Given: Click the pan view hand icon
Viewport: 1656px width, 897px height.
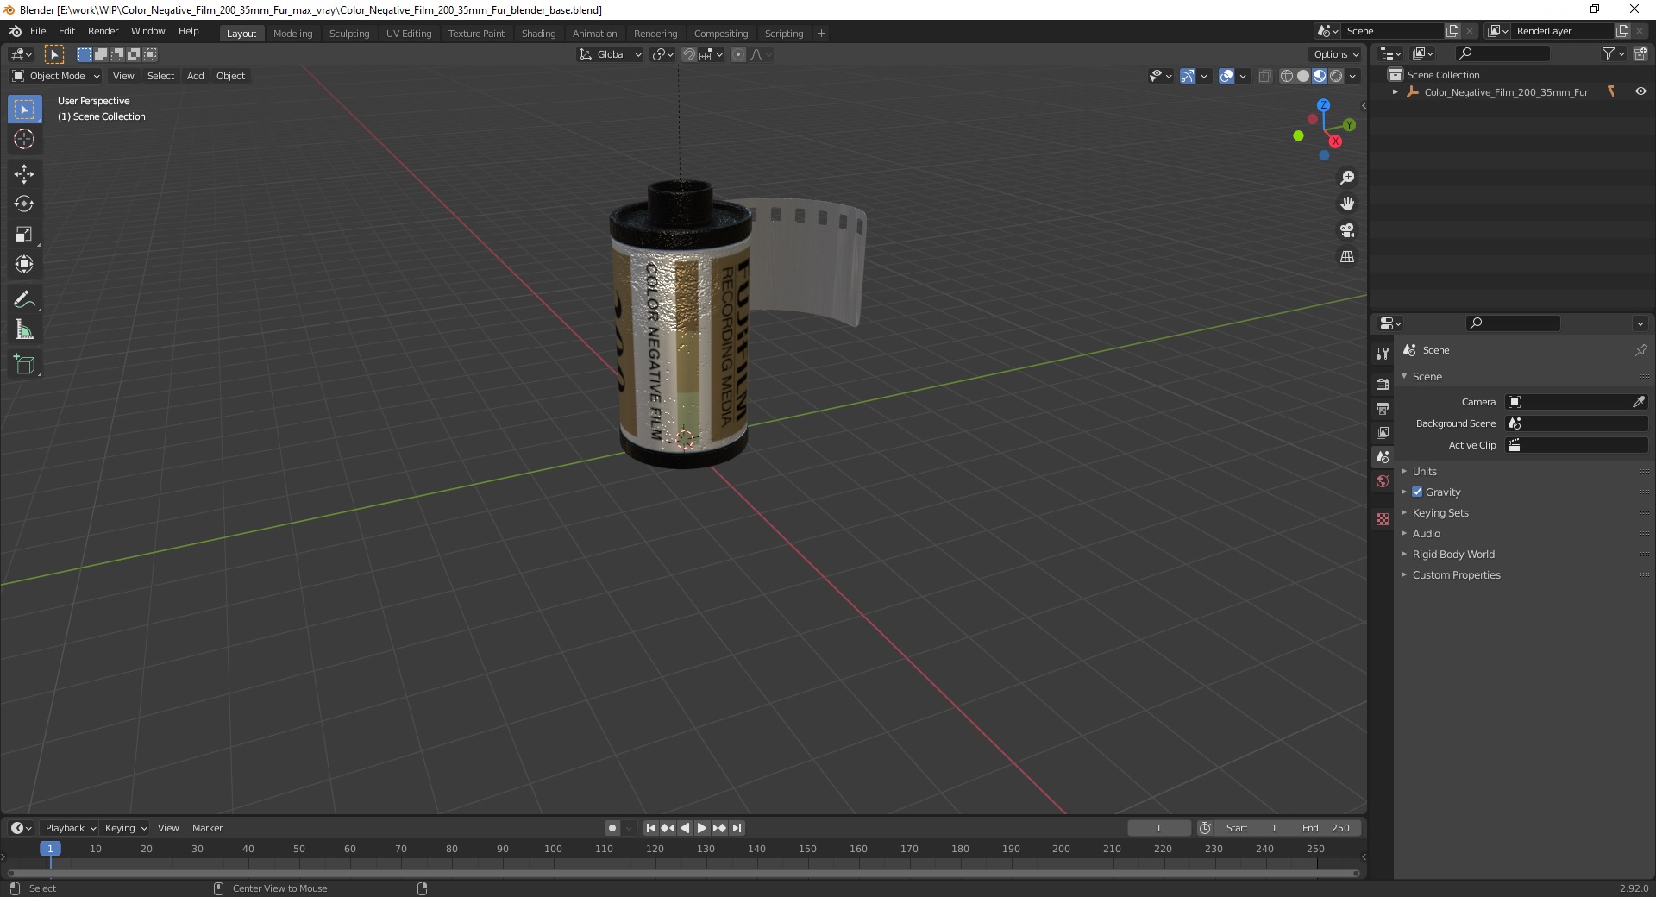Looking at the screenshot, I should tap(1346, 204).
